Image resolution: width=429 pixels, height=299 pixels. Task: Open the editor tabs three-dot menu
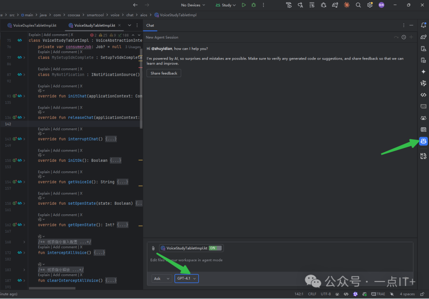pos(137,25)
